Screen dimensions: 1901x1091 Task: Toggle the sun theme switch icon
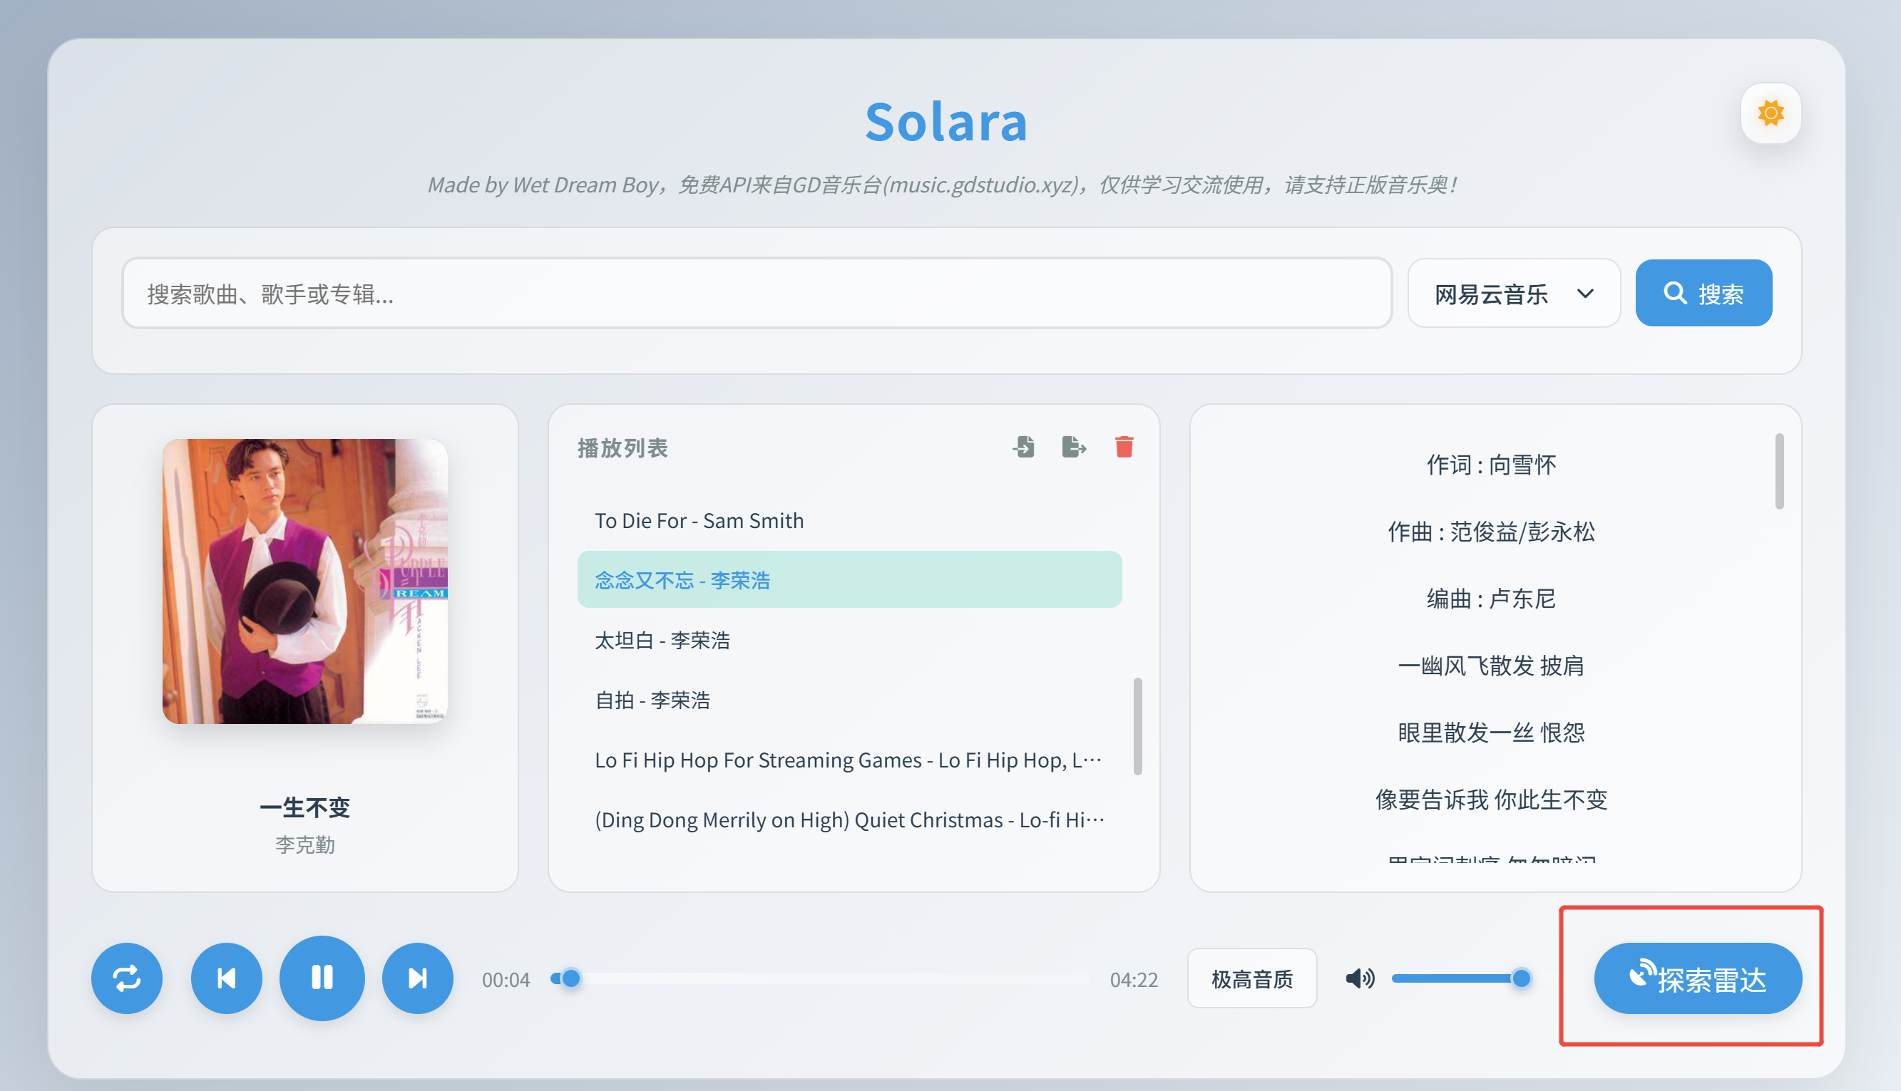coord(1770,113)
